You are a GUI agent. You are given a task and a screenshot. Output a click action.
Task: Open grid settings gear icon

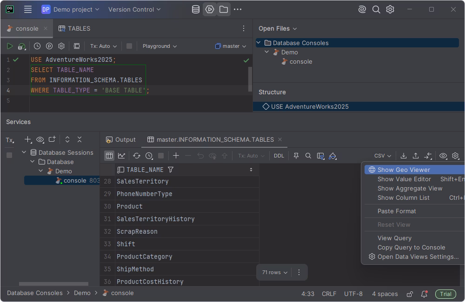tap(455, 156)
